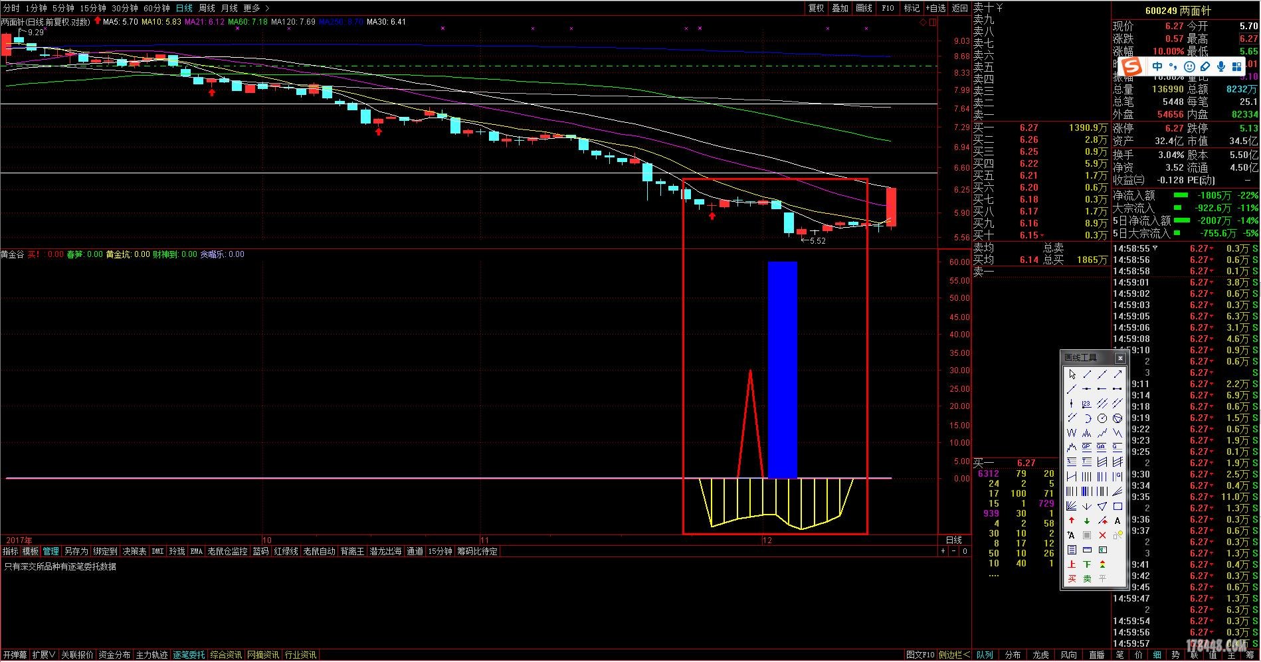Switch to the 分时 chart tab
This screenshot has width=1261, height=662.
click(11, 8)
